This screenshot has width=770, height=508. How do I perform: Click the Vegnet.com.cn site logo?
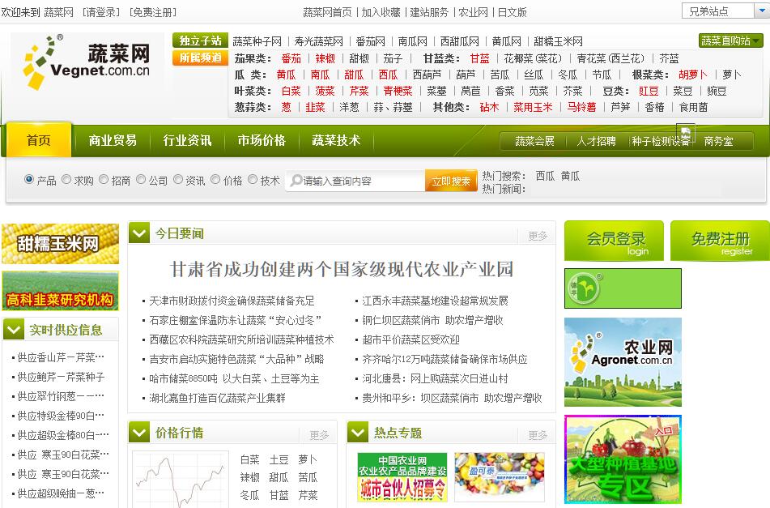tap(87, 62)
